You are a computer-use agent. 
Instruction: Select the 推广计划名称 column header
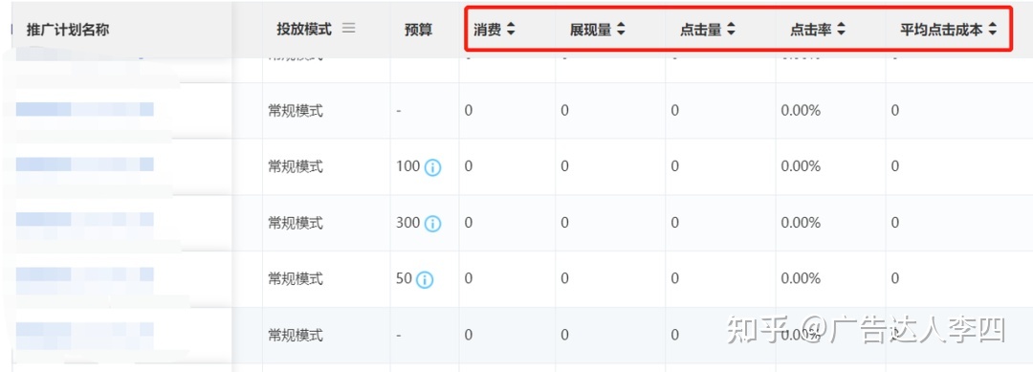(x=67, y=30)
